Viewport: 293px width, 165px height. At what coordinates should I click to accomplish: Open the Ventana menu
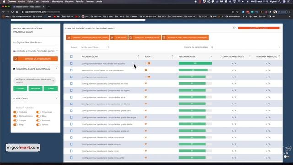(x=90, y=1)
